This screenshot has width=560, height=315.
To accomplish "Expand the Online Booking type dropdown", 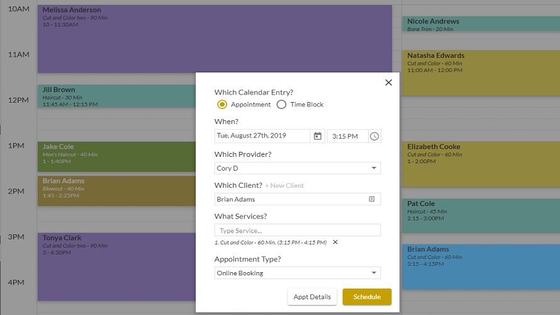I will (x=298, y=273).
